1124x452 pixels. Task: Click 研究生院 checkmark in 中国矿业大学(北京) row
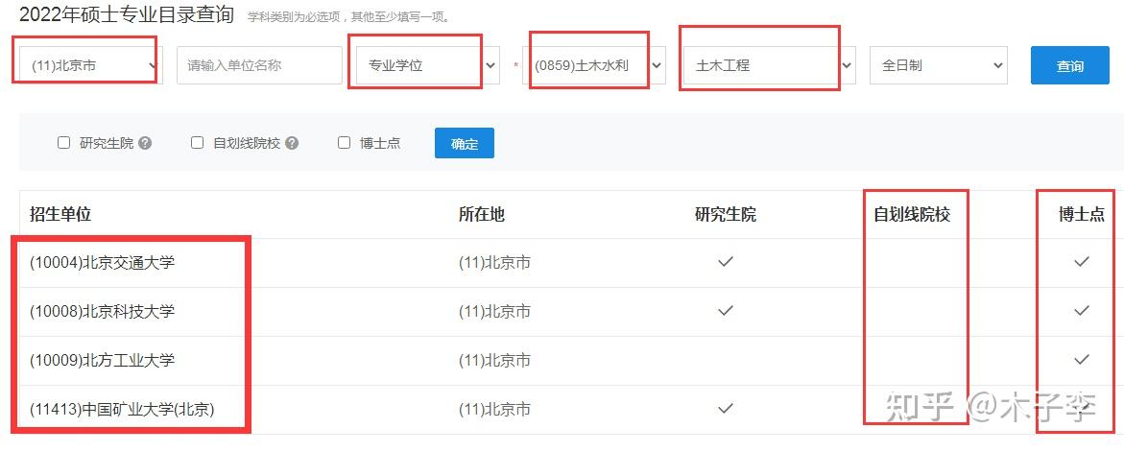(726, 408)
